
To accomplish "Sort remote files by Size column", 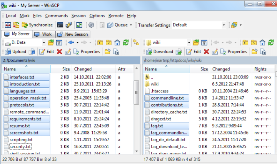I will [200, 69].
